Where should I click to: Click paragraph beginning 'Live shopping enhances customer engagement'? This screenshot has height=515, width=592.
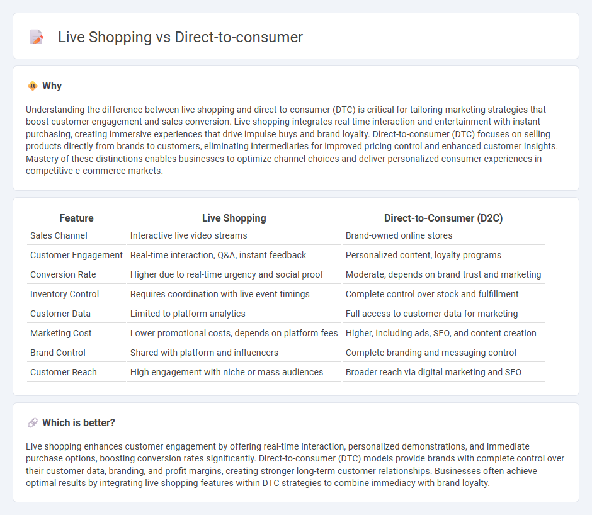pos(295,465)
